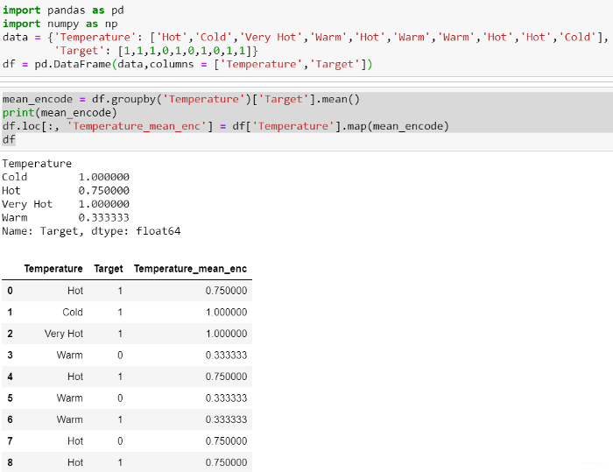Place cursor in 'mean_encode = df.groupby' line

pyautogui.click(x=180, y=99)
